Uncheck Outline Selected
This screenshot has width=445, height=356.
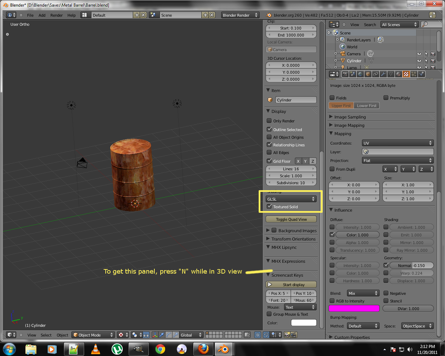pos(269,129)
